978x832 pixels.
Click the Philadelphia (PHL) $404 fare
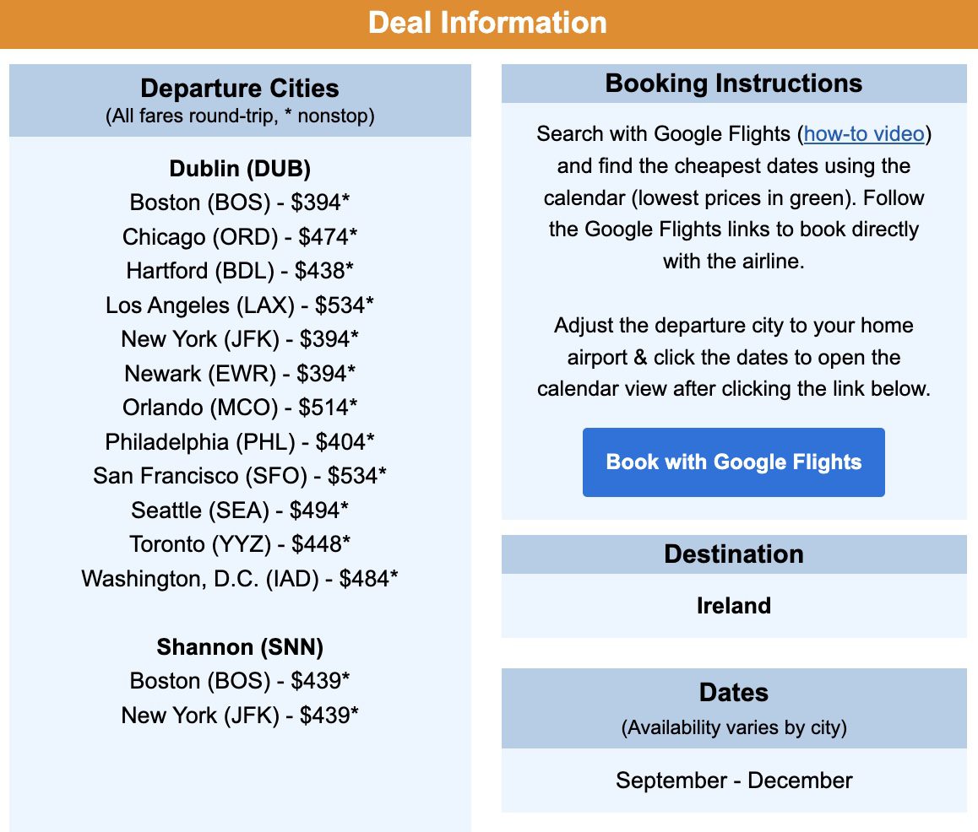240,442
